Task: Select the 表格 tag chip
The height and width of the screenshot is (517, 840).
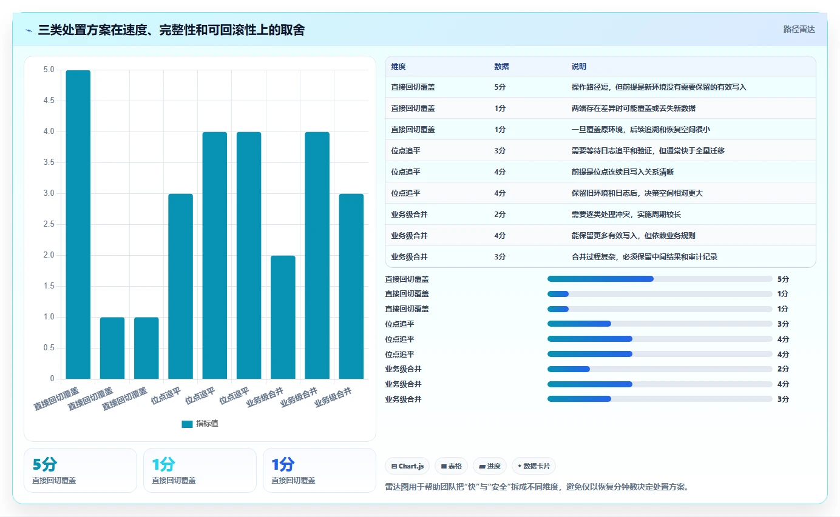Action: point(451,466)
